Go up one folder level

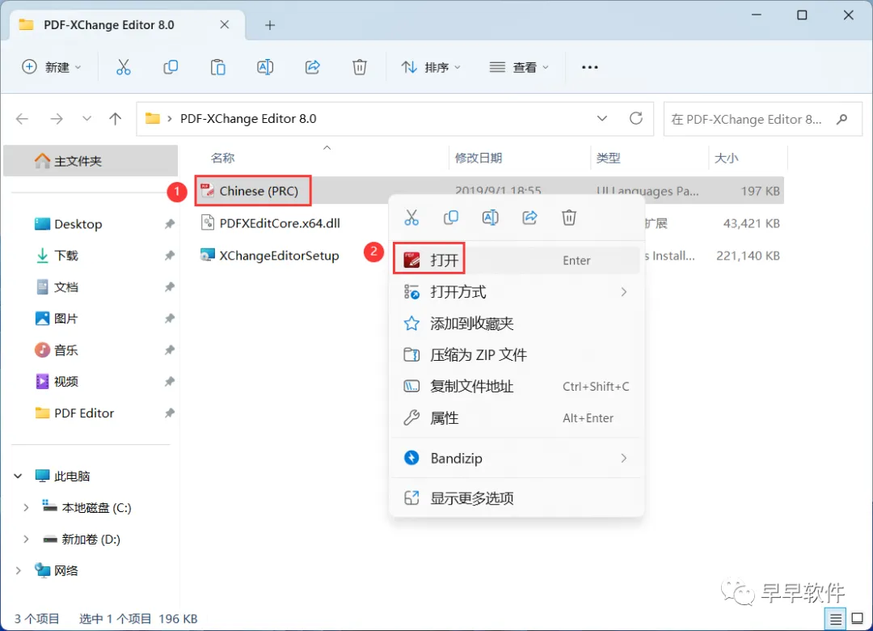116,119
